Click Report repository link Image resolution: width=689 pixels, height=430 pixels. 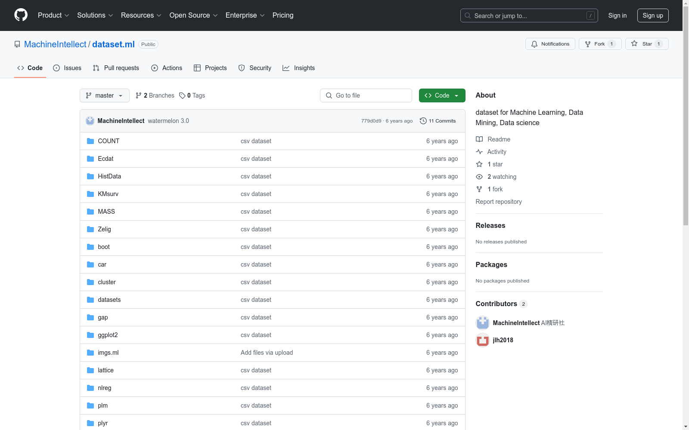(x=499, y=202)
